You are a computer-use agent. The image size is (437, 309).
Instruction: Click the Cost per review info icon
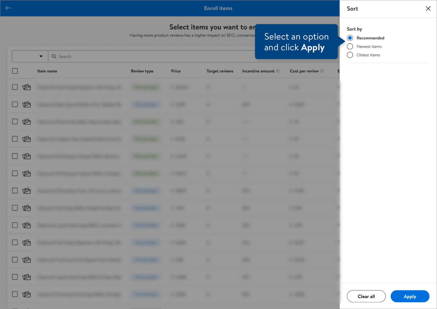[322, 71]
